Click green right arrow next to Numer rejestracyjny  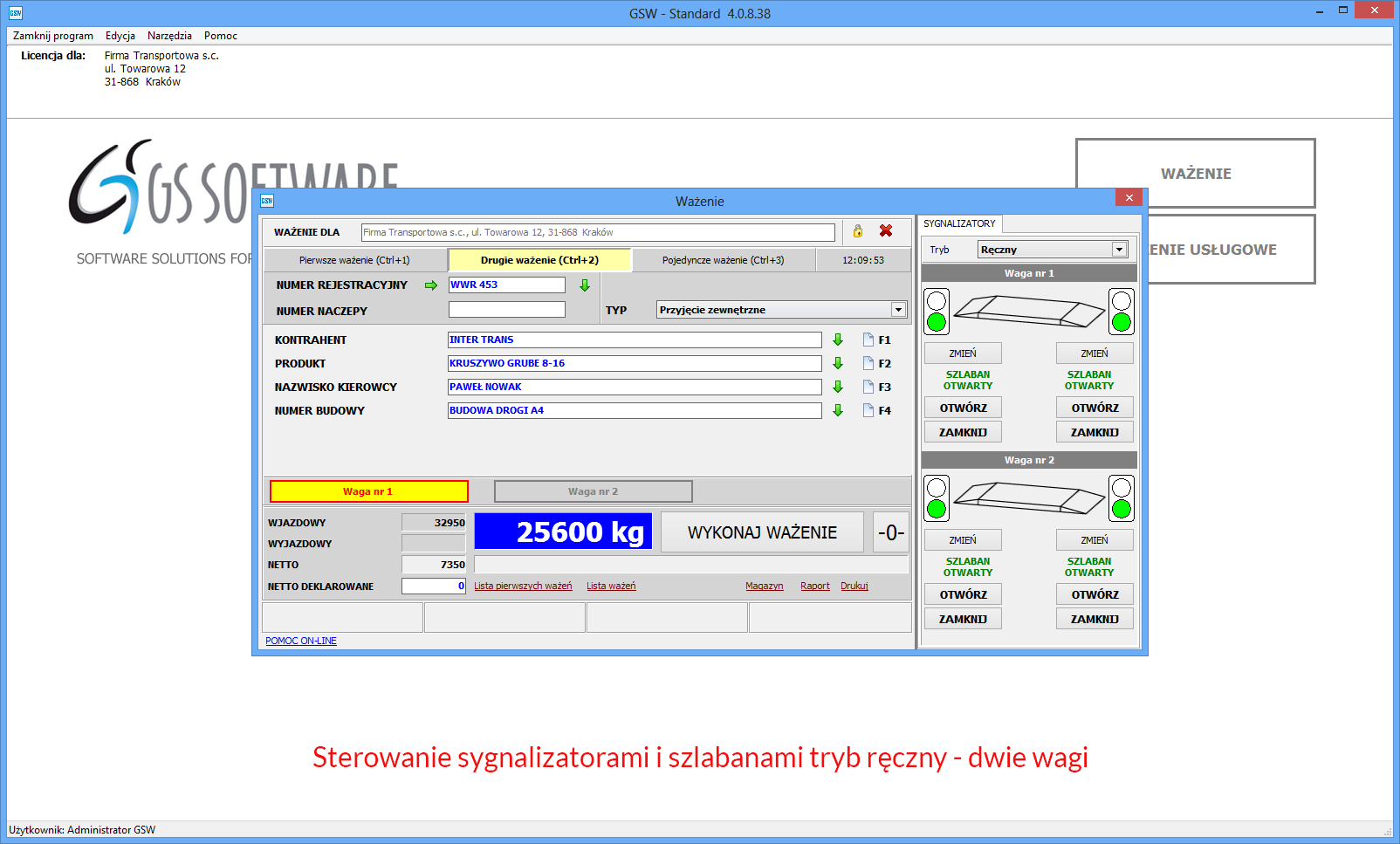(430, 285)
